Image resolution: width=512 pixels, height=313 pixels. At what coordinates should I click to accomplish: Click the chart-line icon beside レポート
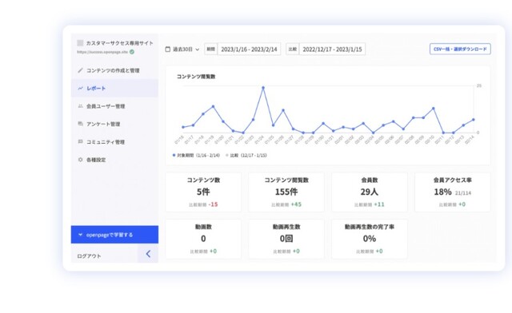[80, 88]
